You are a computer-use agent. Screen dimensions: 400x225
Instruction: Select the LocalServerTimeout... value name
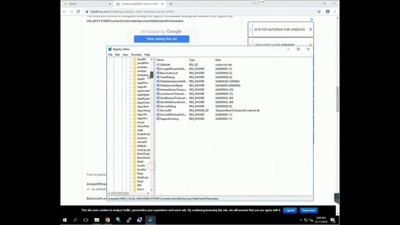pos(172,94)
